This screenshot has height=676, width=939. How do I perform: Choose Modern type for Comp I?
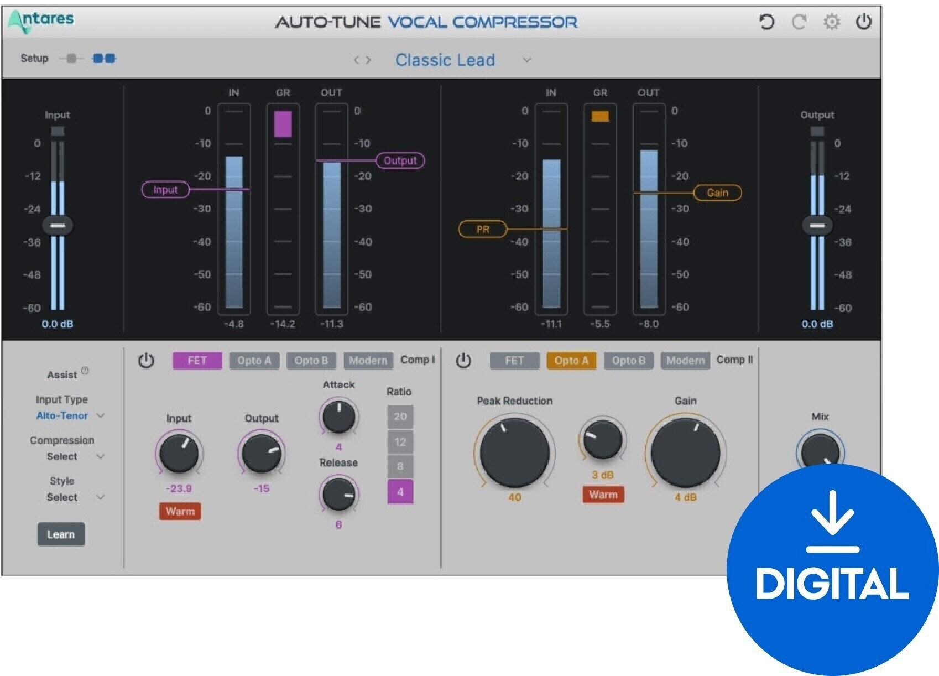[368, 361]
